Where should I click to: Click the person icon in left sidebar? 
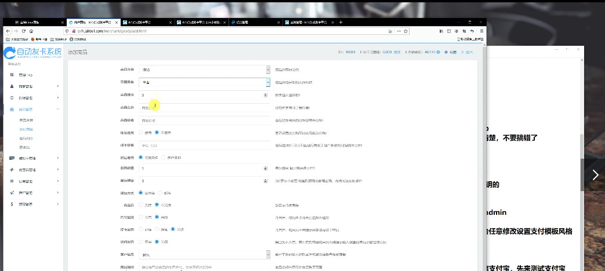[12, 86]
